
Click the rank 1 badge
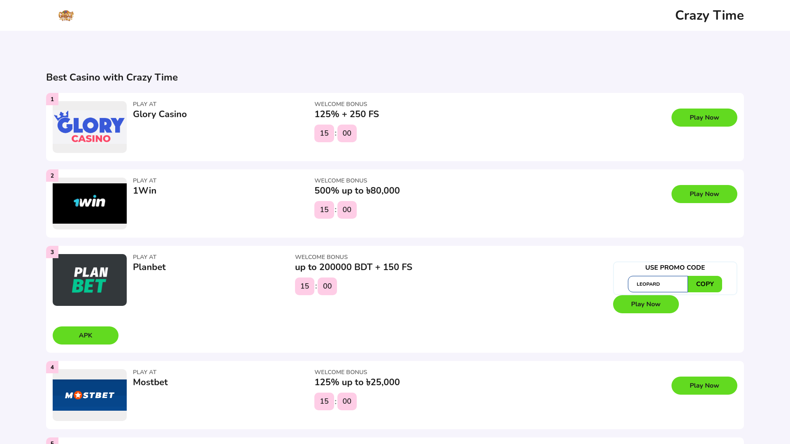pos(52,99)
